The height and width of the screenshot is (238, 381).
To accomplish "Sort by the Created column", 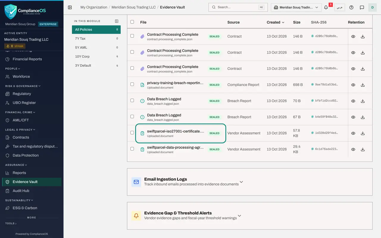I will [275, 22].
